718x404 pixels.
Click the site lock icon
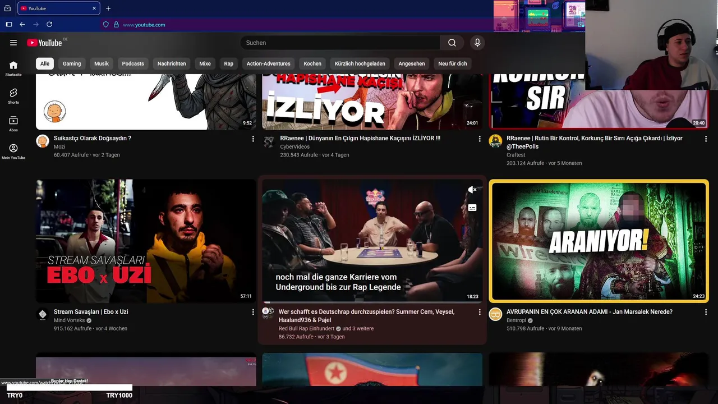[116, 25]
